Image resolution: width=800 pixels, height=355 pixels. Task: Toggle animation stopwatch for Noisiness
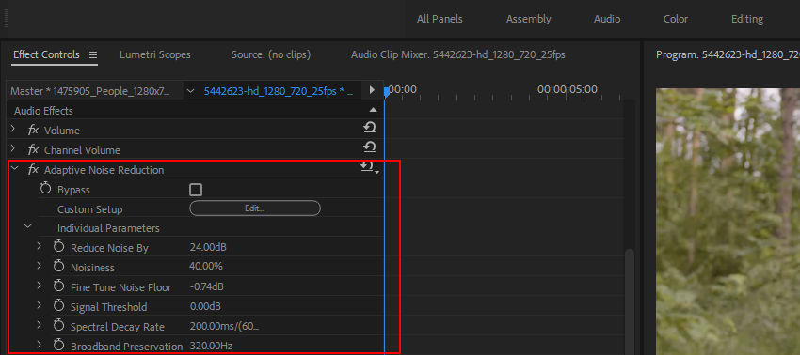[58, 267]
